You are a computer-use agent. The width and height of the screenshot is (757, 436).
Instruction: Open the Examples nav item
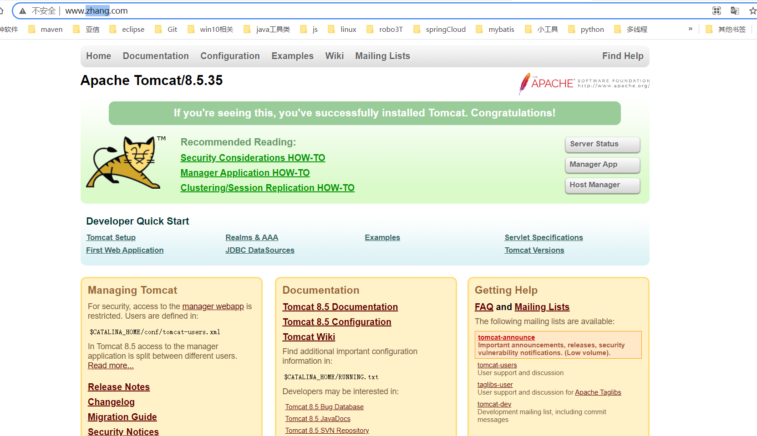click(293, 56)
